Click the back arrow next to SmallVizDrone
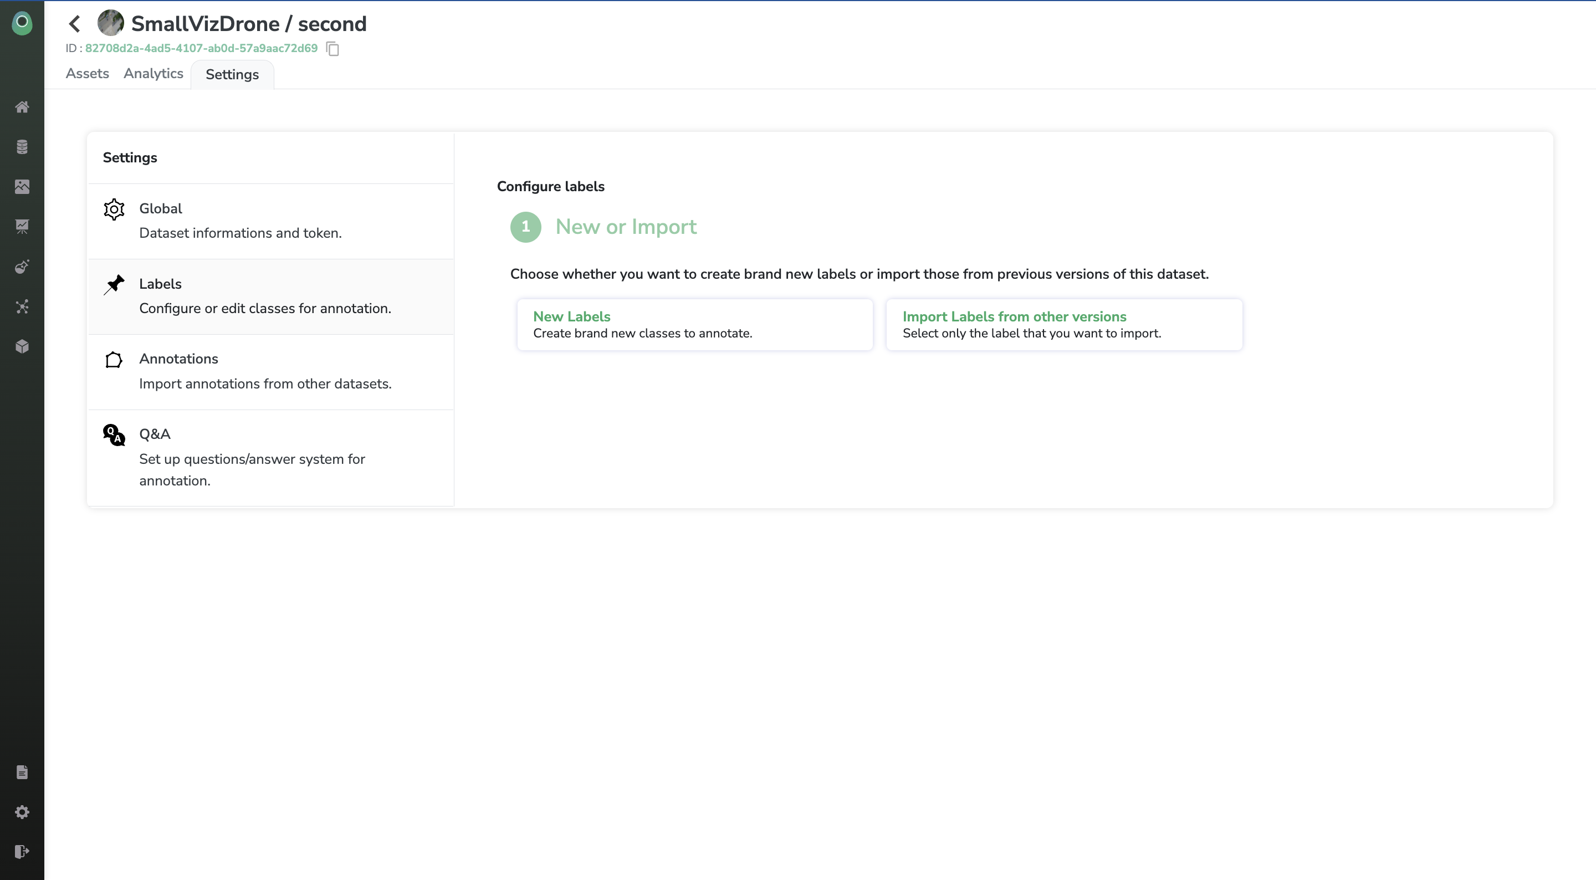 tap(74, 24)
